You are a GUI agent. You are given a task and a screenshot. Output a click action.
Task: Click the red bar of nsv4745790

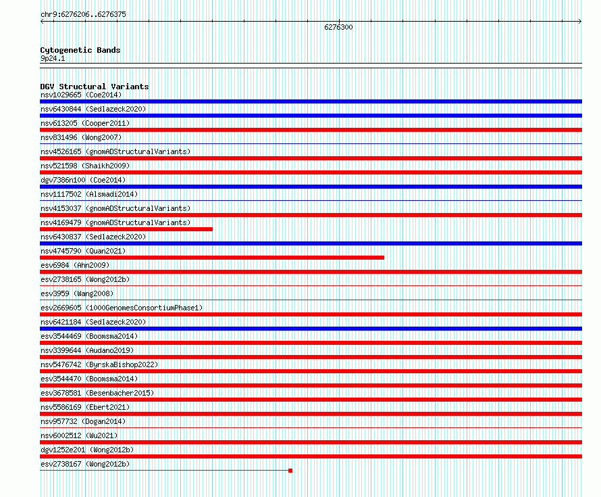point(212,258)
